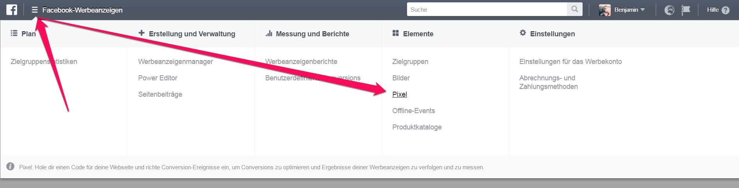Click the flag pages icon
This screenshot has height=188, width=739.
tap(685, 10)
